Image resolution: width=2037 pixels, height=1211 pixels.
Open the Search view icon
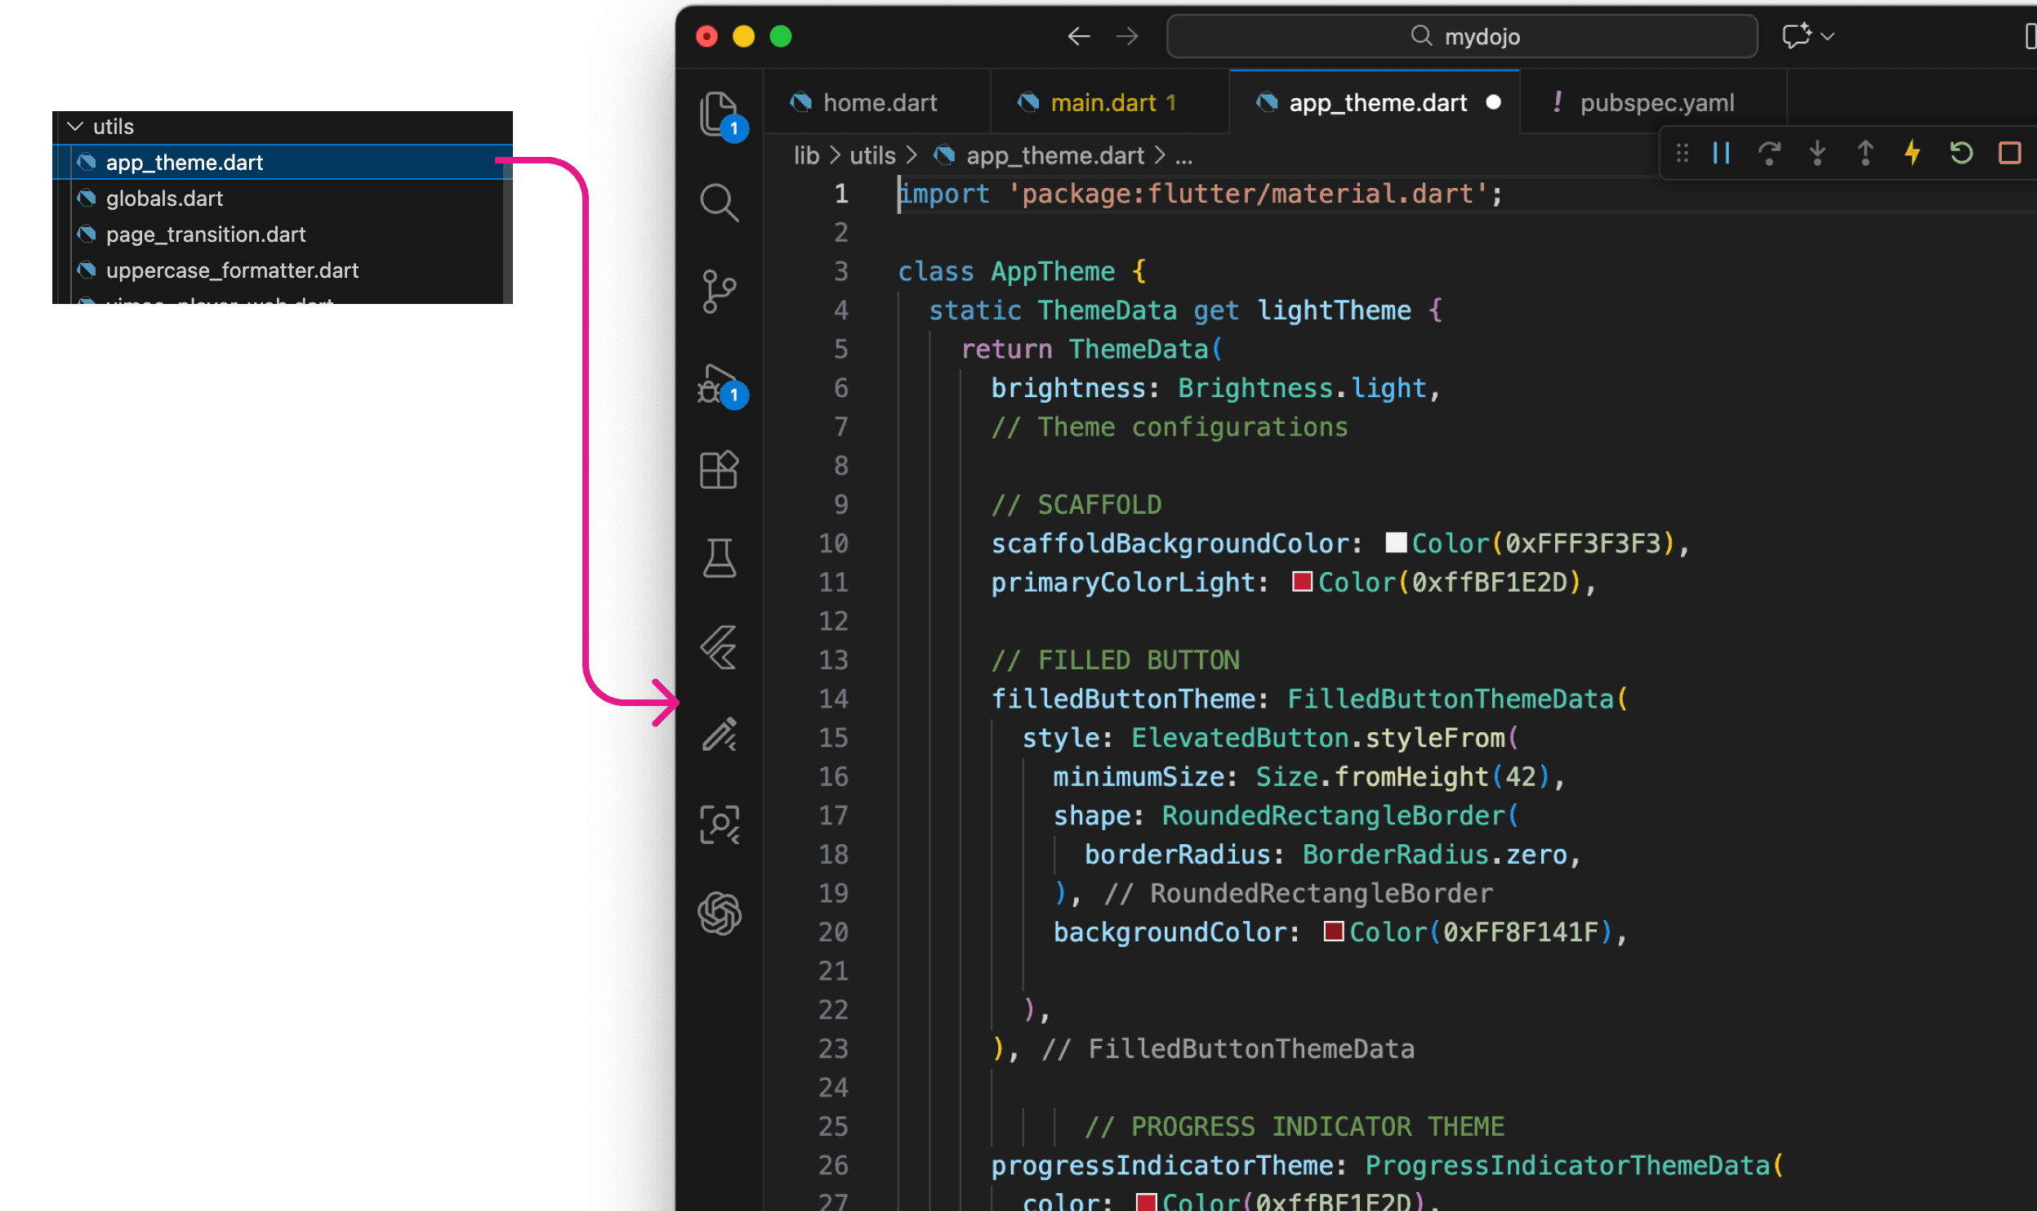point(719,203)
